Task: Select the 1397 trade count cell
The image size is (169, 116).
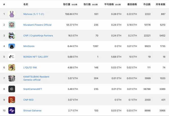Action: pyautogui.click(x=95, y=46)
